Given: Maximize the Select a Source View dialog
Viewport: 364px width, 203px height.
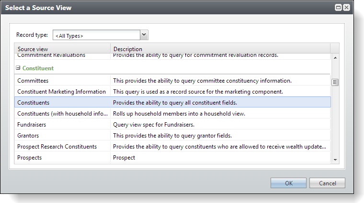Looking at the screenshot, I should coord(338,8).
